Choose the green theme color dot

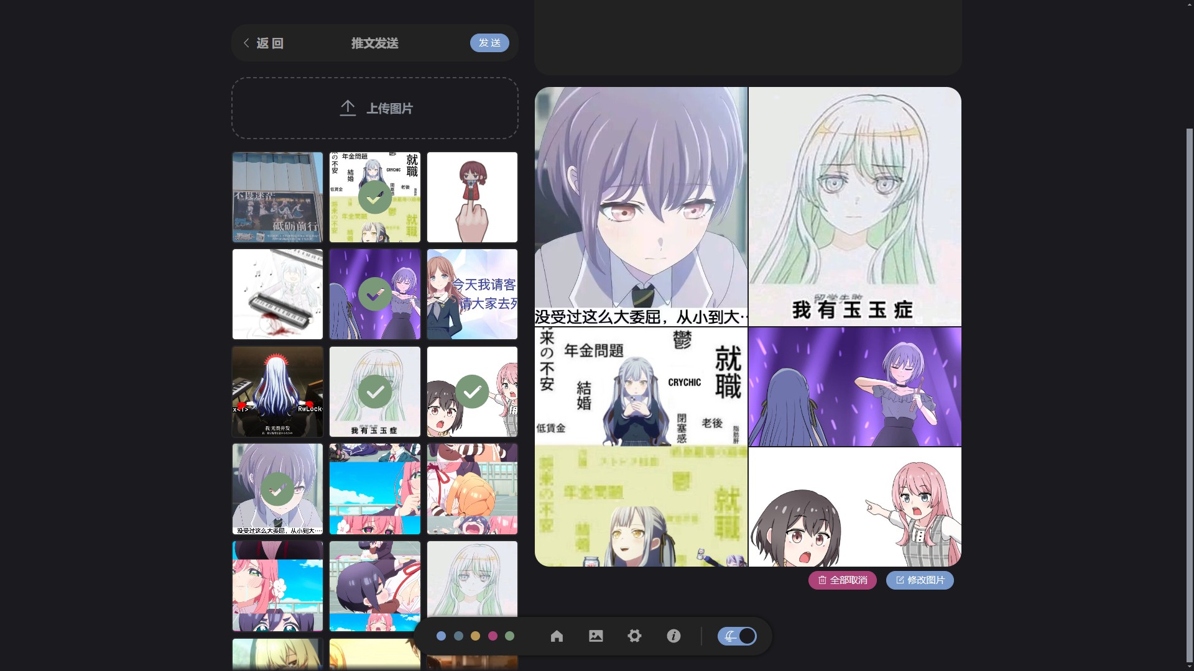click(x=510, y=636)
